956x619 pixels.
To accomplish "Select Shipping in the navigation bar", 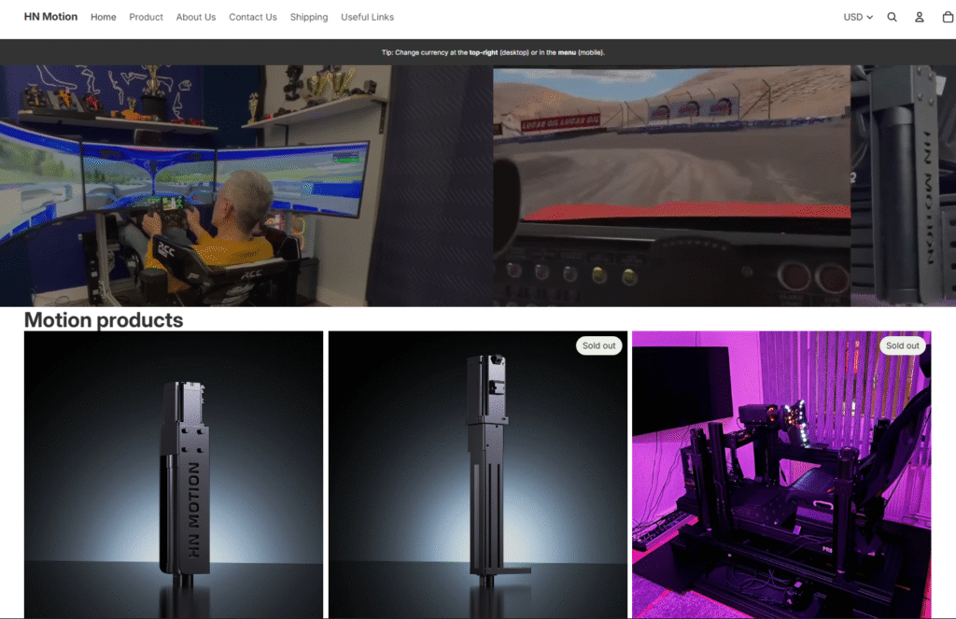I will pos(309,17).
